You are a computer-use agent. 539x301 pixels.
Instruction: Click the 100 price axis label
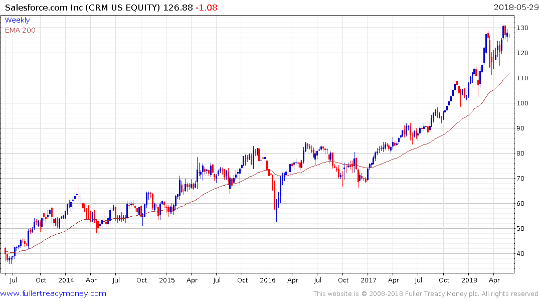click(522, 103)
